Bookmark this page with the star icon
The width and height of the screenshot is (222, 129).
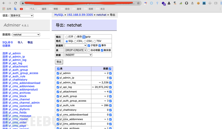[x=138, y=3]
